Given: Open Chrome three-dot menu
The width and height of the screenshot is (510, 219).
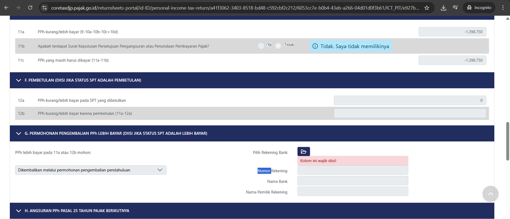Looking at the screenshot, I should [503, 8].
